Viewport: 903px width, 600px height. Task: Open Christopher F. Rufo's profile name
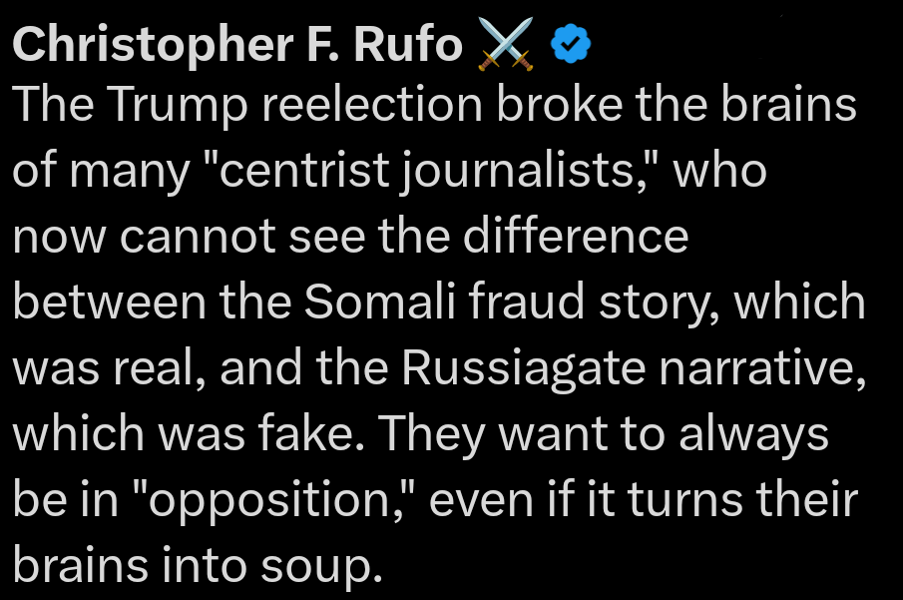tap(237, 45)
